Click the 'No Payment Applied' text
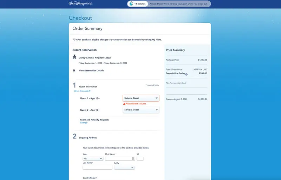The image size is (281, 180). pos(176,83)
